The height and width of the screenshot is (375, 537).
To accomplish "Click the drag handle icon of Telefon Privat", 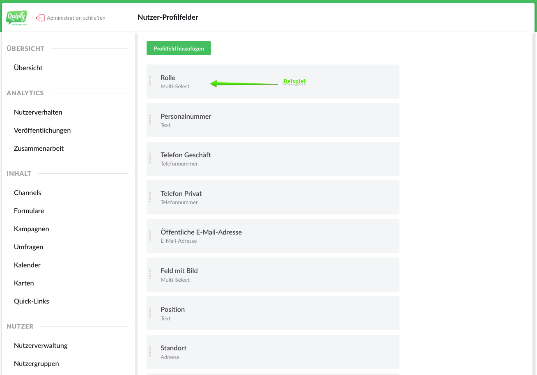I will tap(150, 197).
